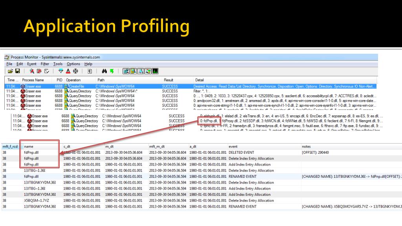The width and height of the screenshot is (402, 226).
Task: Open the Edit menu
Action: click(x=20, y=64)
